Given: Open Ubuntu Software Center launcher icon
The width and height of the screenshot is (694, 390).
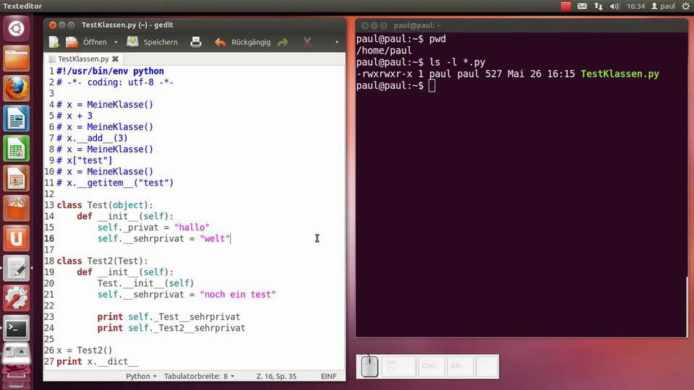Looking at the screenshot, I should (17, 208).
